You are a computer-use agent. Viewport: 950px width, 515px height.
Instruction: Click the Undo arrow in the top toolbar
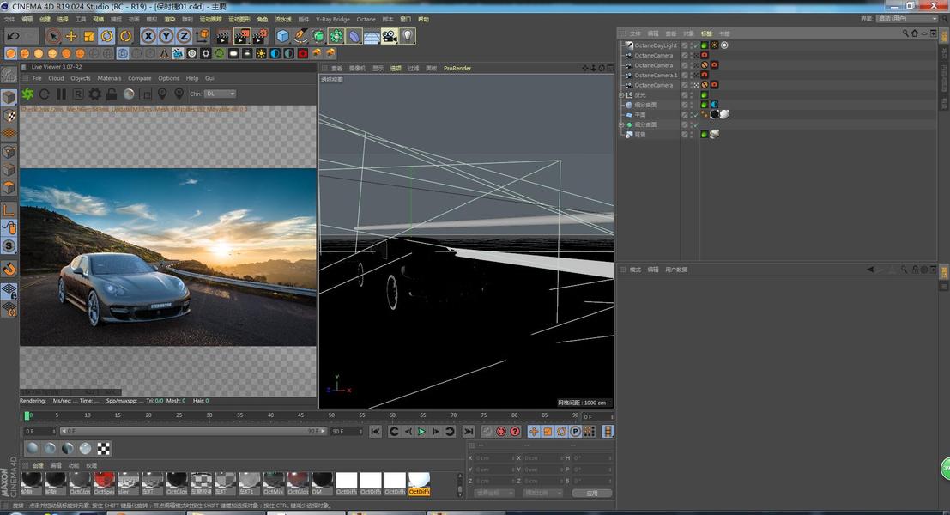point(13,36)
